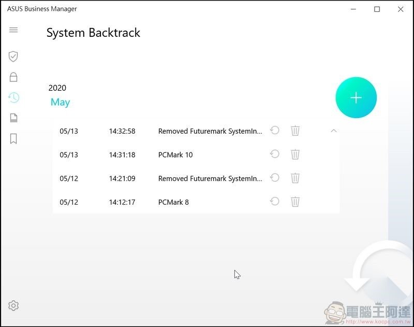Viewport: 414px width, 327px height.
Task: Collapse the May restore point list
Action: point(334,131)
